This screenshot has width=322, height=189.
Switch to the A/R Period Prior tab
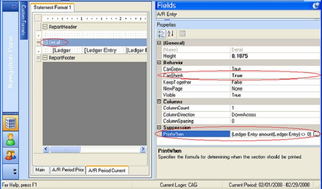[68, 170]
